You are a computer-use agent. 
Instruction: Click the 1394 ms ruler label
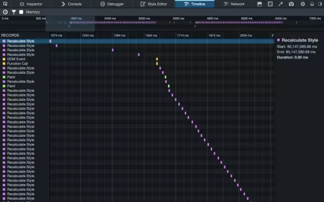click(x=119, y=36)
